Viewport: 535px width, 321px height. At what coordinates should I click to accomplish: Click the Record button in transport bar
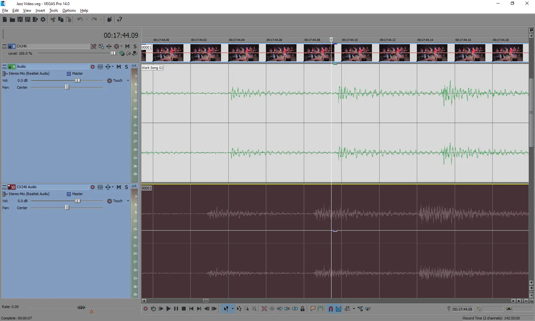coord(146,309)
